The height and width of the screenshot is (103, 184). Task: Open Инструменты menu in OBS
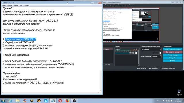[x=122, y=5]
